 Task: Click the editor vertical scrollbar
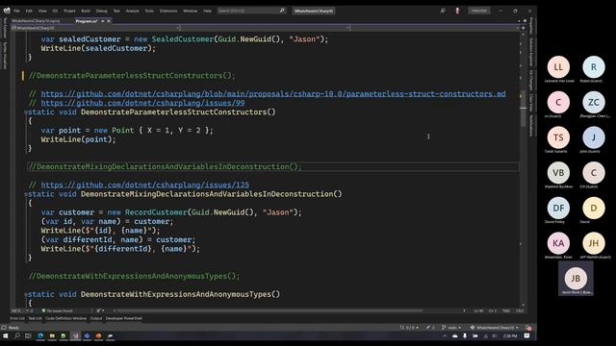tap(523, 169)
